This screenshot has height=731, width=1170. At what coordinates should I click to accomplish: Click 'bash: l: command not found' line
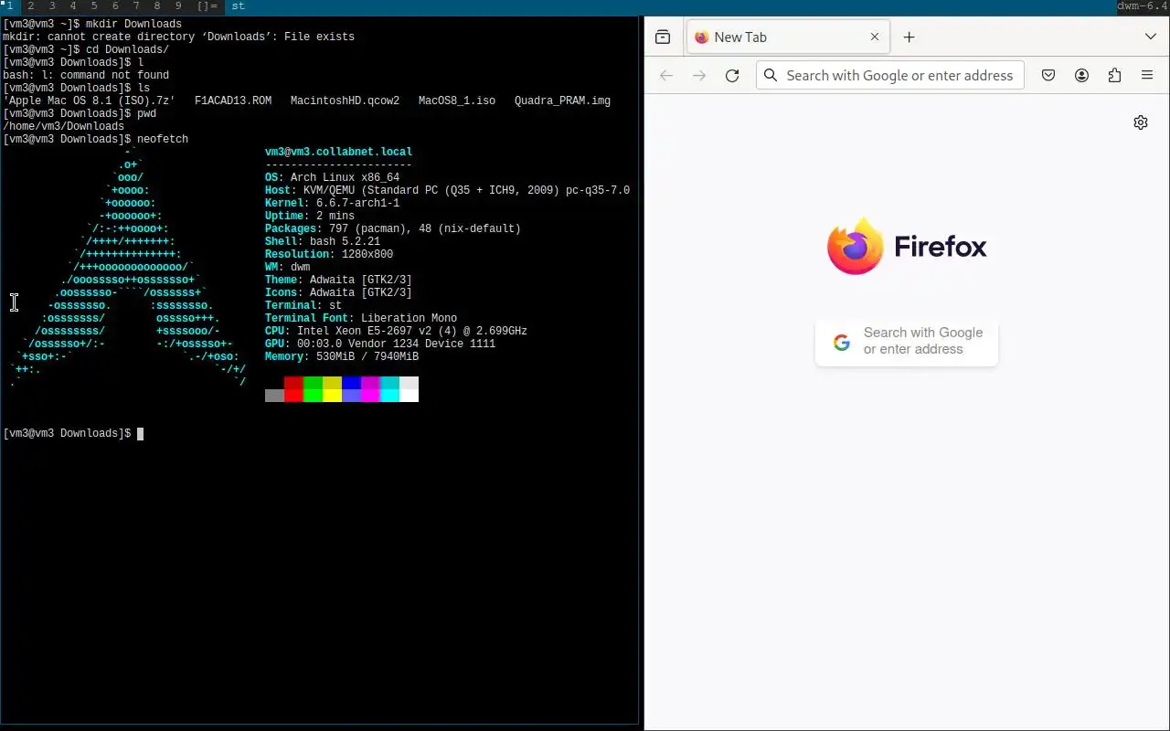tap(86, 76)
